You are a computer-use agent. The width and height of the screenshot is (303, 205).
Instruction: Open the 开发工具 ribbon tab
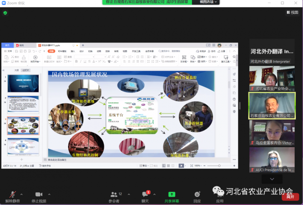[136, 51]
